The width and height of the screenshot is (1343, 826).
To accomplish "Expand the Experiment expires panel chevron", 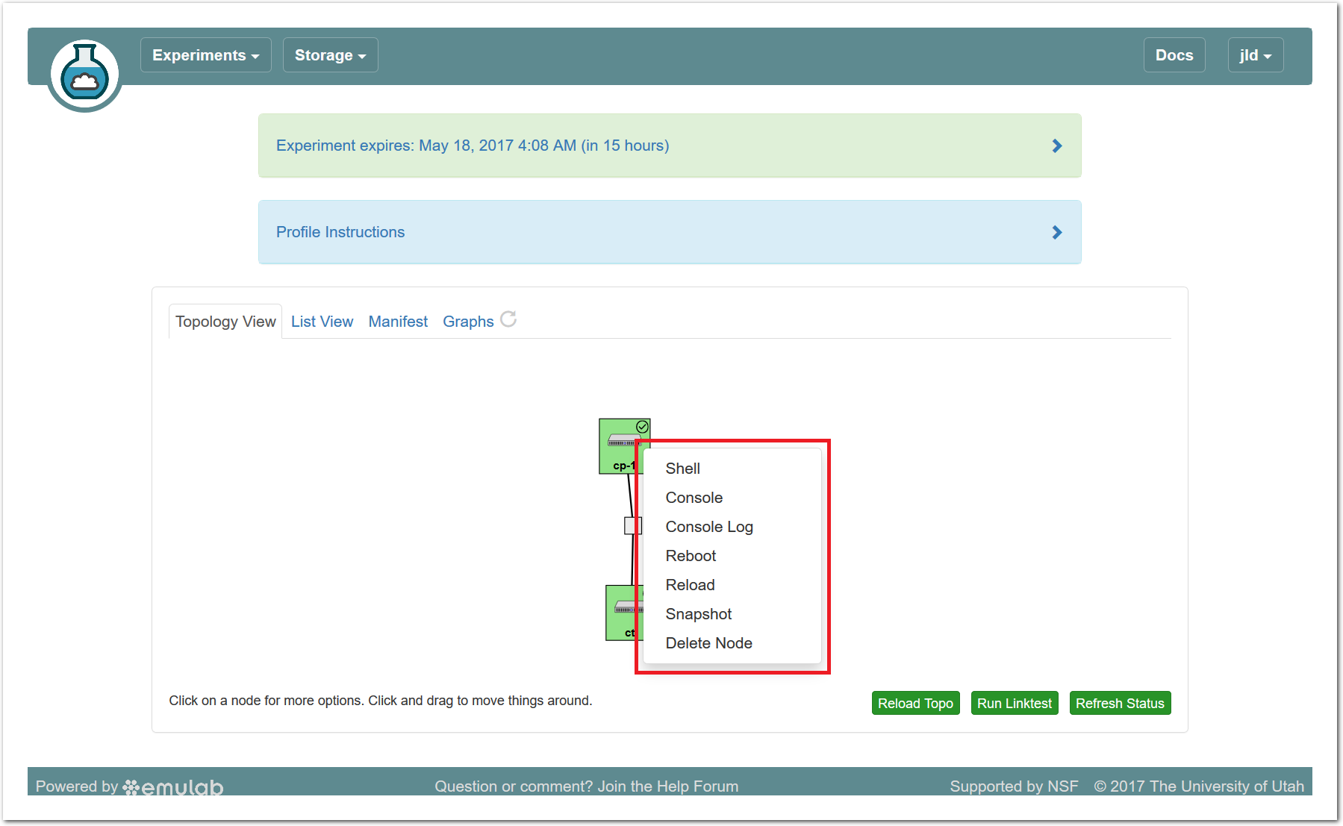I will click(x=1056, y=146).
